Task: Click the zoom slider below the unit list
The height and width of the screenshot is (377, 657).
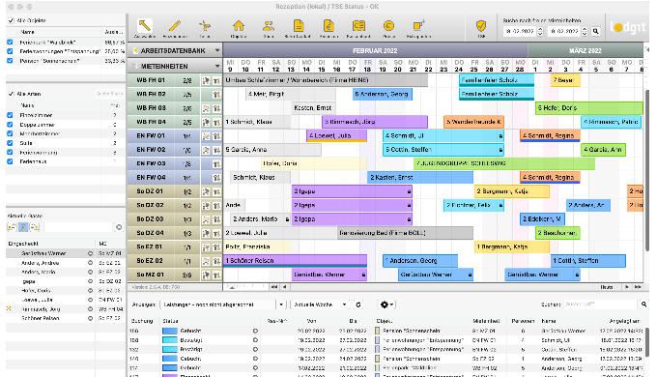Action: [245, 287]
